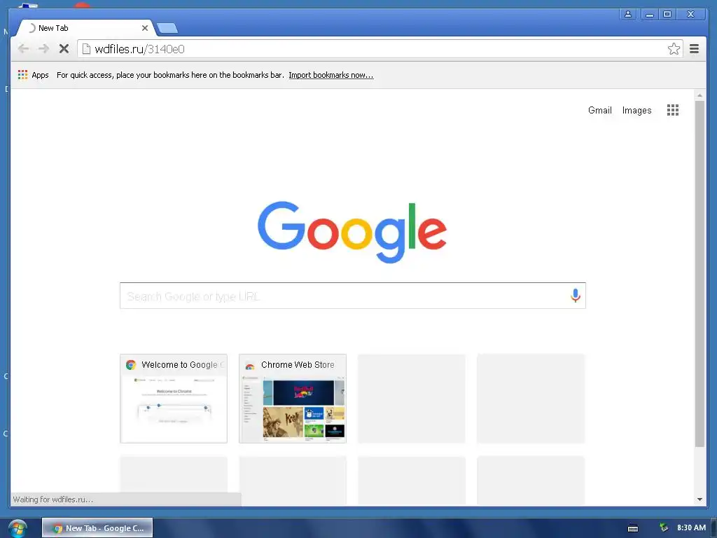
Task: Go forward to the next page
Action: 43,49
